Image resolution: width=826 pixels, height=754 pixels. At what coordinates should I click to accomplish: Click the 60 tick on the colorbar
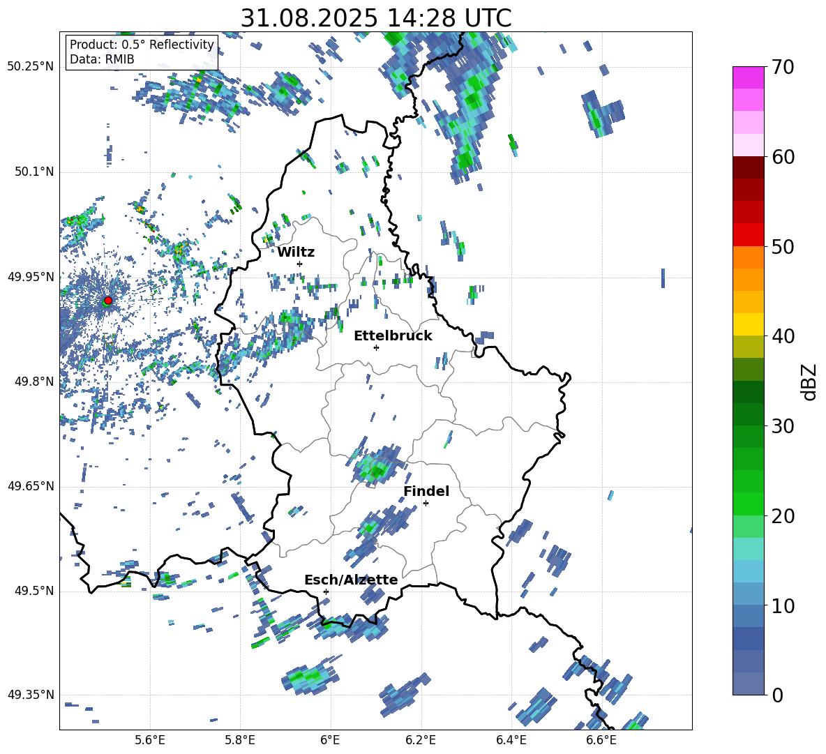coord(783,157)
